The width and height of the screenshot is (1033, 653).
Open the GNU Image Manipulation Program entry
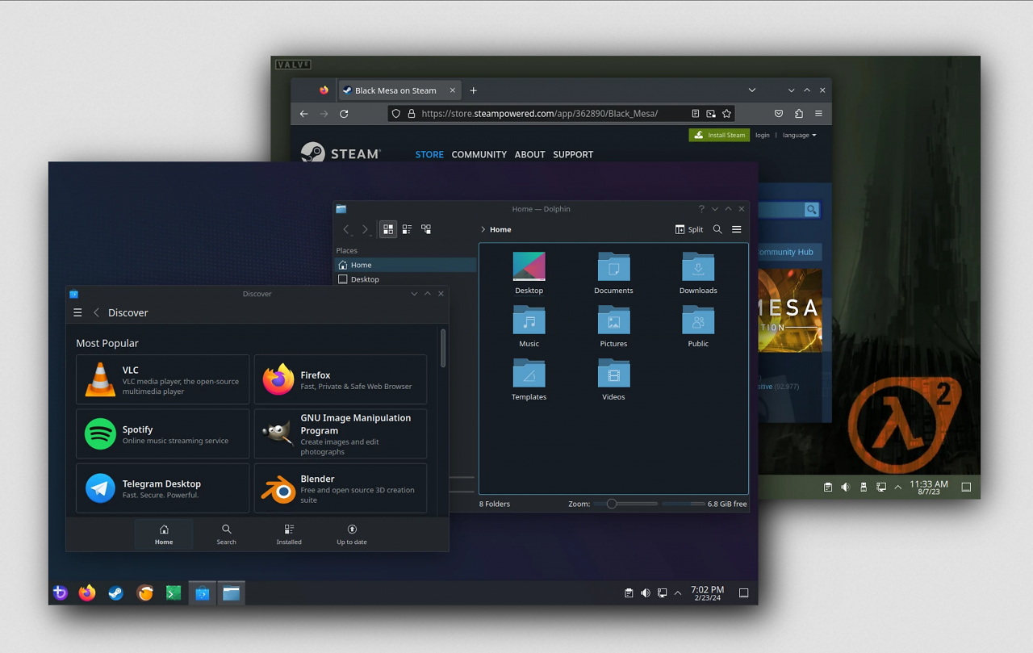tap(341, 433)
